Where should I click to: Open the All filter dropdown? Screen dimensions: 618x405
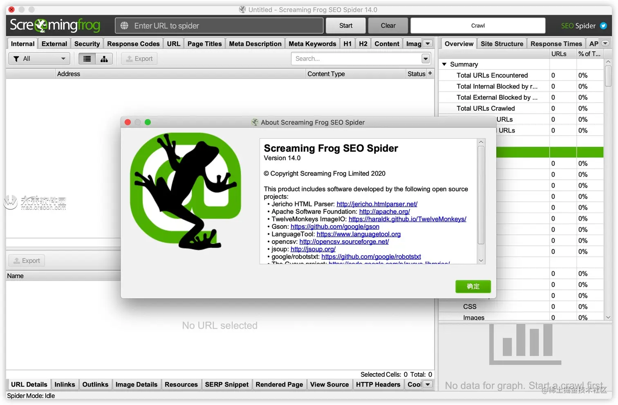pyautogui.click(x=39, y=59)
